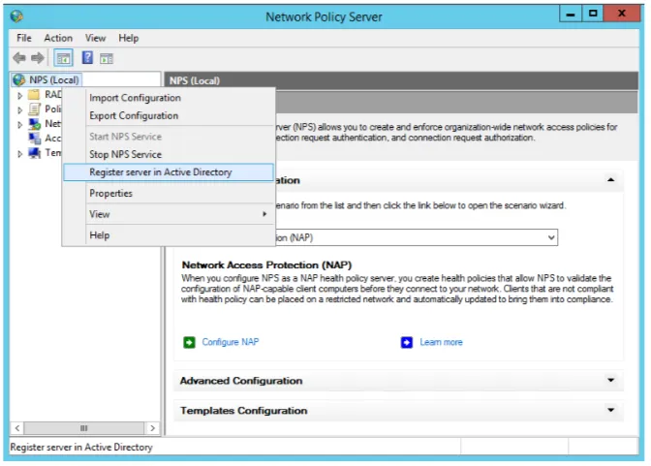Open the Learn more link
651x466 pixels.
(x=441, y=342)
